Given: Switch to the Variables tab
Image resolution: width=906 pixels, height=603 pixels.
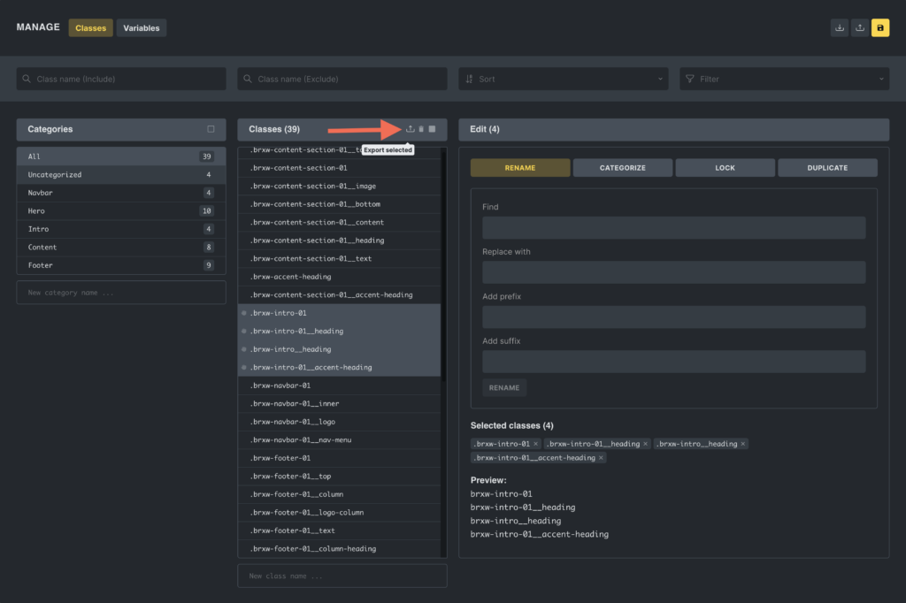Looking at the screenshot, I should [142, 28].
